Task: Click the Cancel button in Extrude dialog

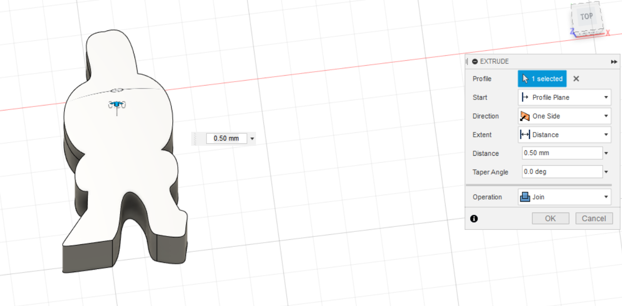Action: pos(594,218)
